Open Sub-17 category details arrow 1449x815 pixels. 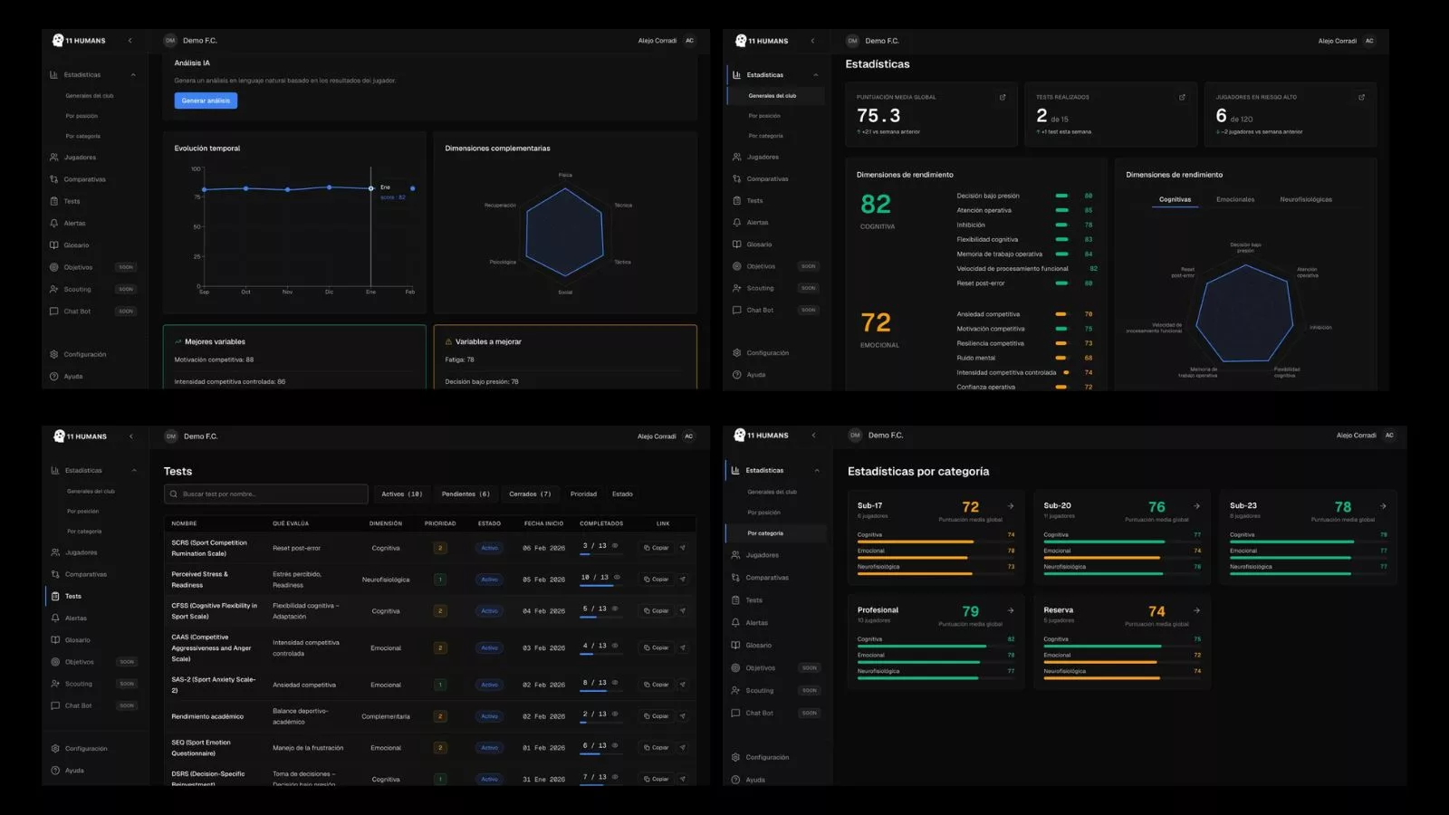point(1011,506)
